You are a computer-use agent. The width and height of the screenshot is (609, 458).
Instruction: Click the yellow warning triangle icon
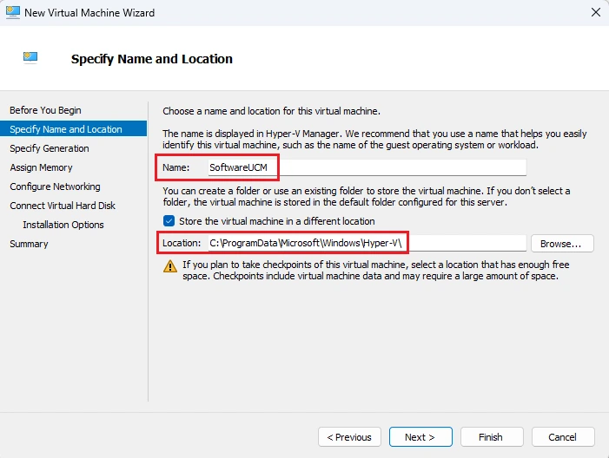(x=170, y=266)
